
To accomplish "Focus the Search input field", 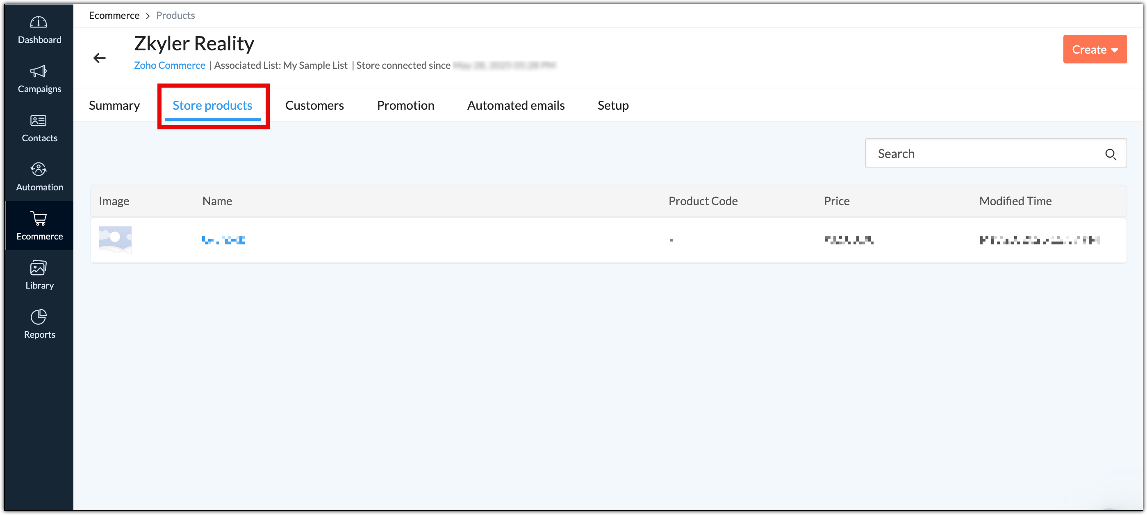I will point(980,154).
